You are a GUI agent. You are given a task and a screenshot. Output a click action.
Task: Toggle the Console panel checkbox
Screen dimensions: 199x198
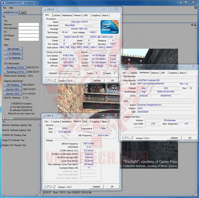tap(4, 118)
